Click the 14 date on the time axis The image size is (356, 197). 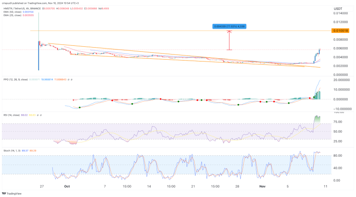pyautogui.click(x=149, y=186)
